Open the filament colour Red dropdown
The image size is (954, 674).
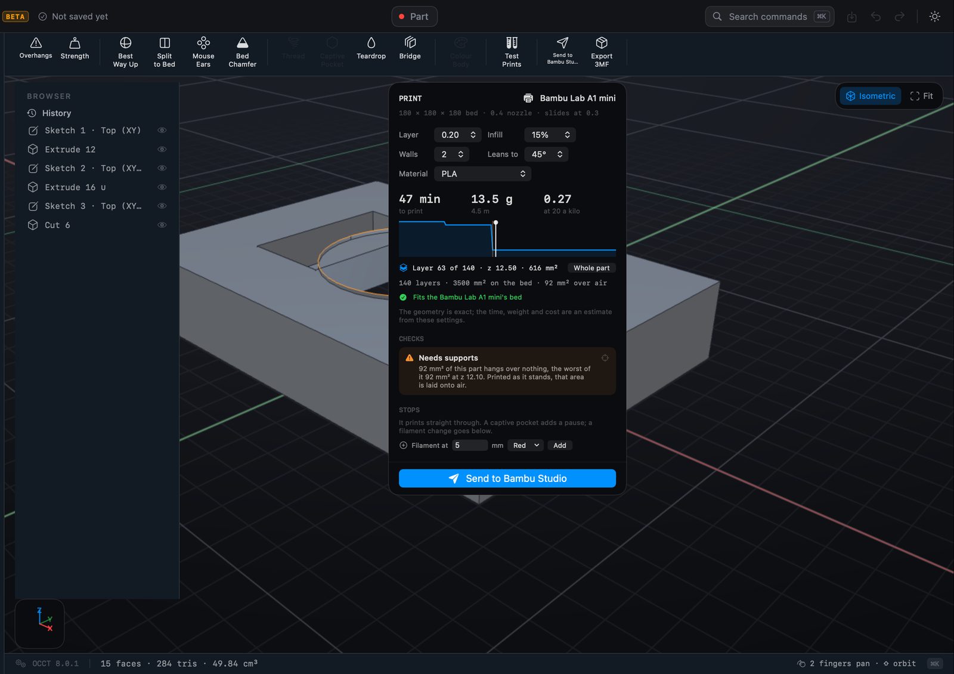point(525,446)
